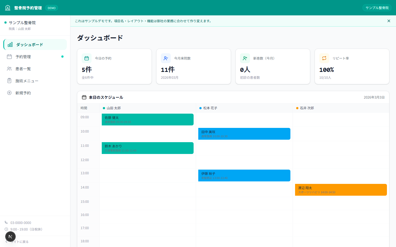Click the dashboard bar-chart icon
Image resolution: width=396 pixels, height=247 pixels.
[10, 44]
